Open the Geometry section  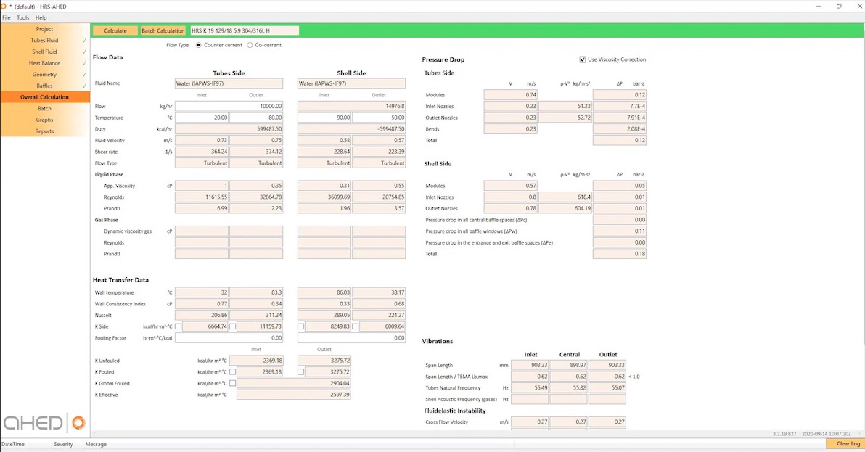(x=45, y=75)
